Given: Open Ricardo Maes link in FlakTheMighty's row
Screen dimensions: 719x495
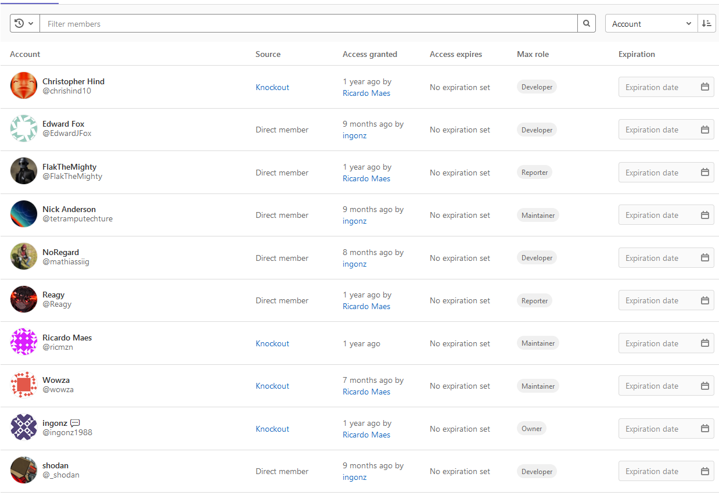Looking at the screenshot, I should pos(366,178).
